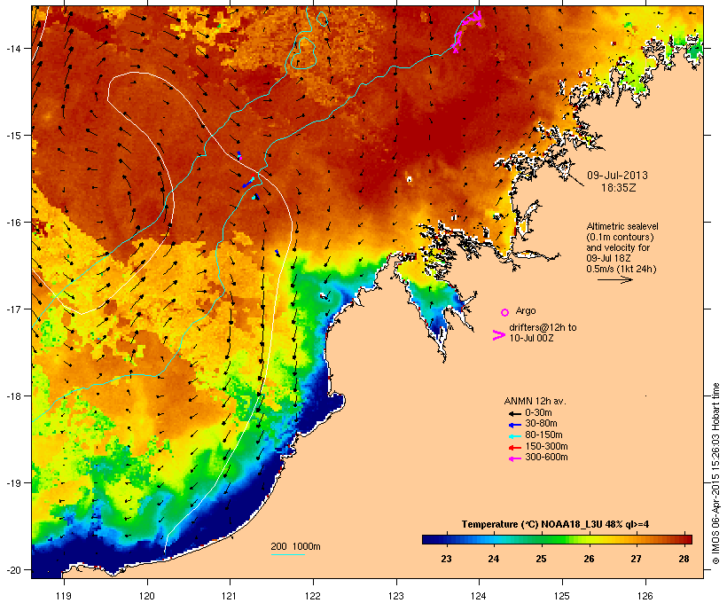The height and width of the screenshot is (603, 727).
Task: Click the 'Argo' legend label
Action: (x=526, y=310)
